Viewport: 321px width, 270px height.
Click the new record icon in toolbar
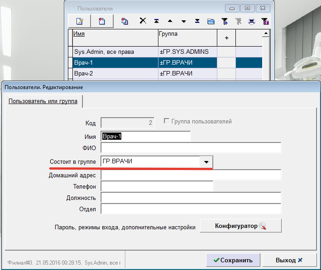[x=102, y=21]
